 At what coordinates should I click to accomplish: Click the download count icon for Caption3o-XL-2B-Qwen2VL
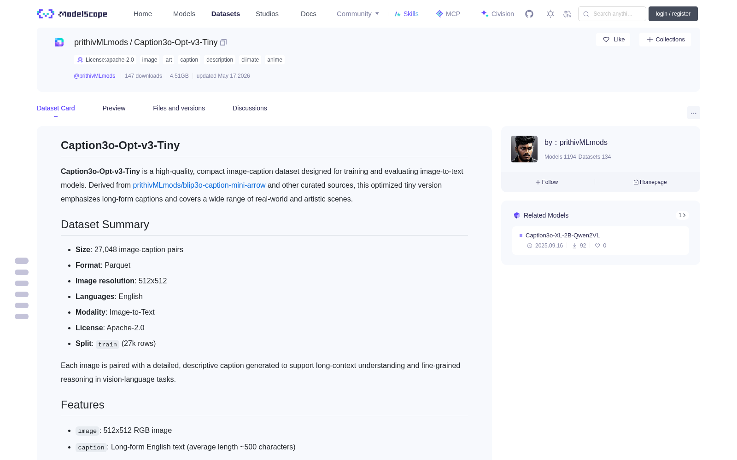(574, 246)
